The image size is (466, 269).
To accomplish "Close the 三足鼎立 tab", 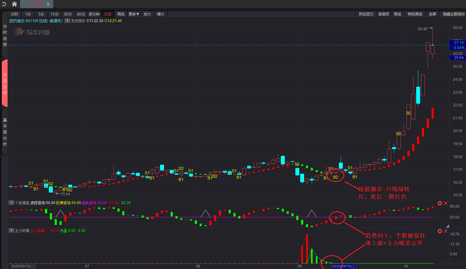I will click(x=48, y=4).
